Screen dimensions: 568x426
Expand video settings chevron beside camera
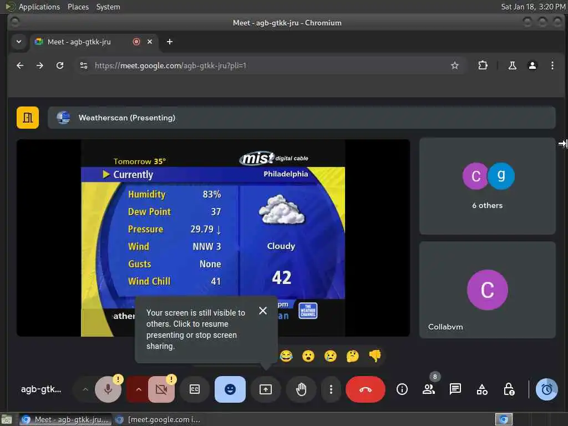point(138,389)
